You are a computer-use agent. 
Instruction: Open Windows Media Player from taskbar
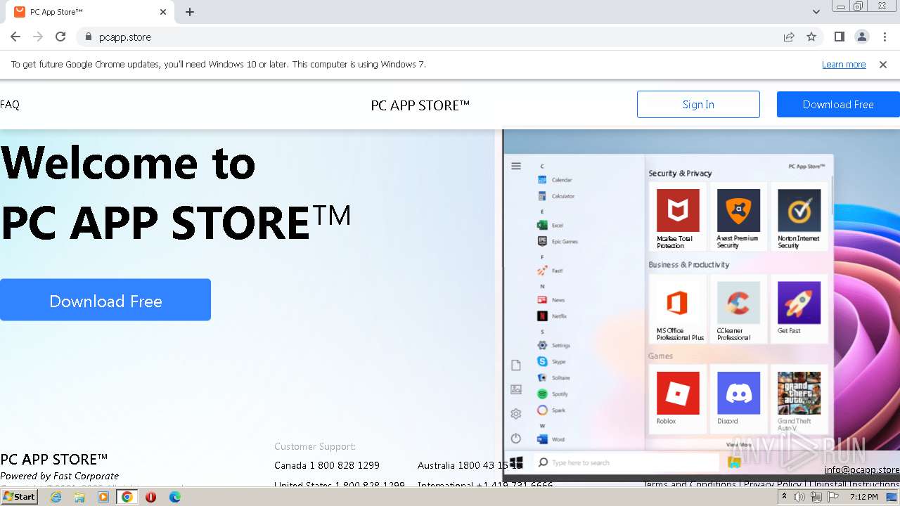point(103,497)
